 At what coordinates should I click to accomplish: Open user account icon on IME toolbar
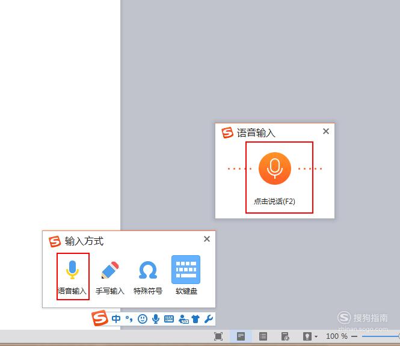pos(183,319)
